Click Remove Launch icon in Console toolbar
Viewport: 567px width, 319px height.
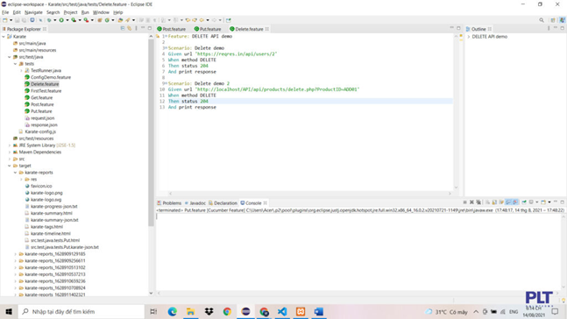point(471,202)
